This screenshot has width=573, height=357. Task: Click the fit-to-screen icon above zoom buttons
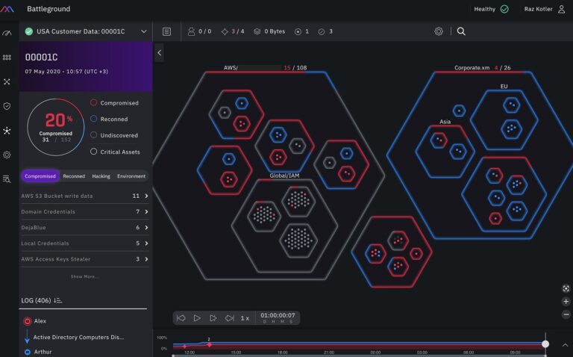[x=566, y=288]
